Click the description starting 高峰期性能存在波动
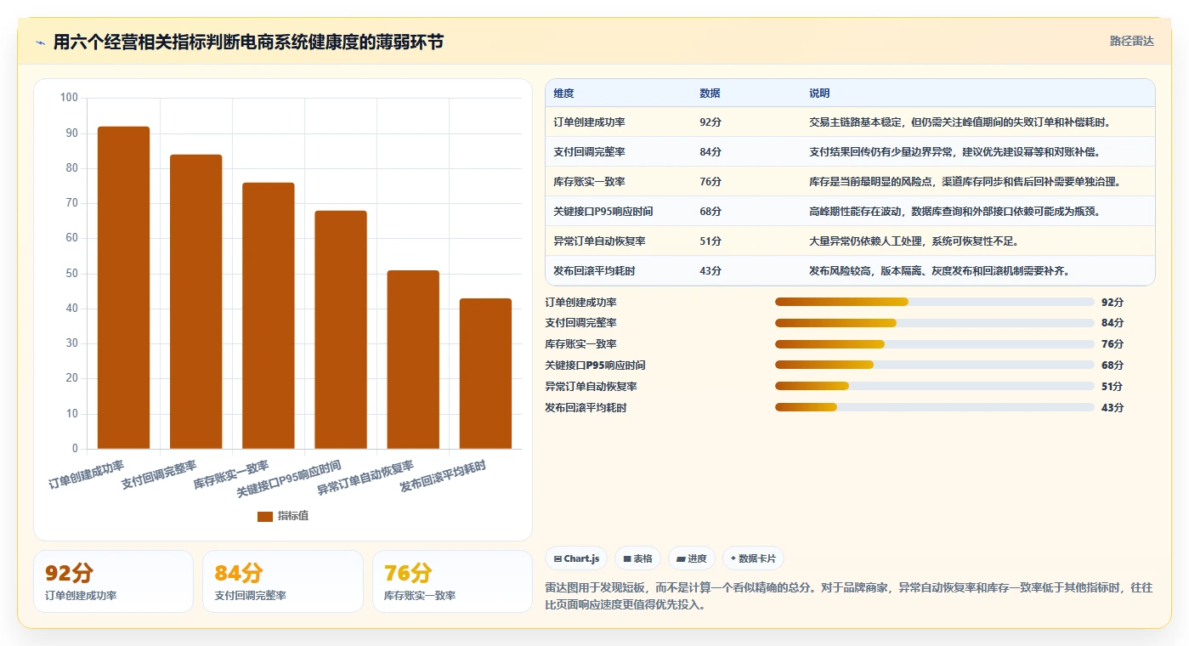The image size is (1189, 646). (x=955, y=212)
